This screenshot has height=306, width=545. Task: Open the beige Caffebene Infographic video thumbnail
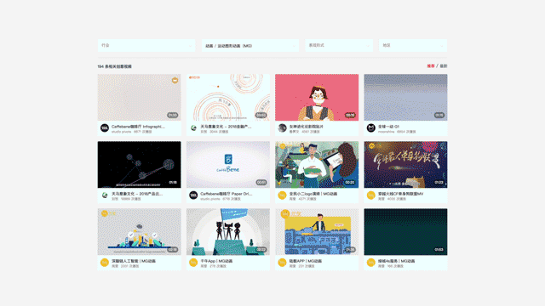coord(139,97)
